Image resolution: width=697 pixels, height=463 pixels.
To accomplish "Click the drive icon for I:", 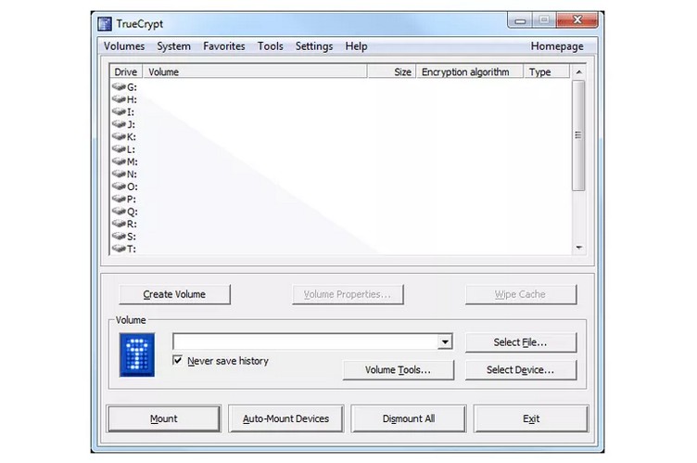I will pyautogui.click(x=119, y=111).
